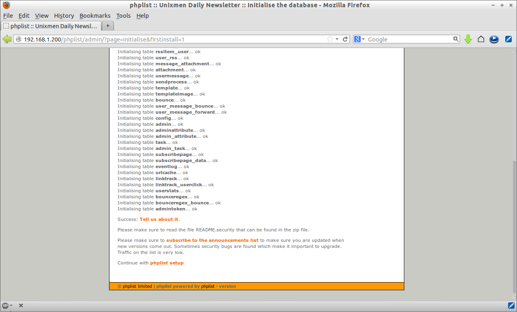Open the Adblock Plus dropdown arrow

coord(11,306)
